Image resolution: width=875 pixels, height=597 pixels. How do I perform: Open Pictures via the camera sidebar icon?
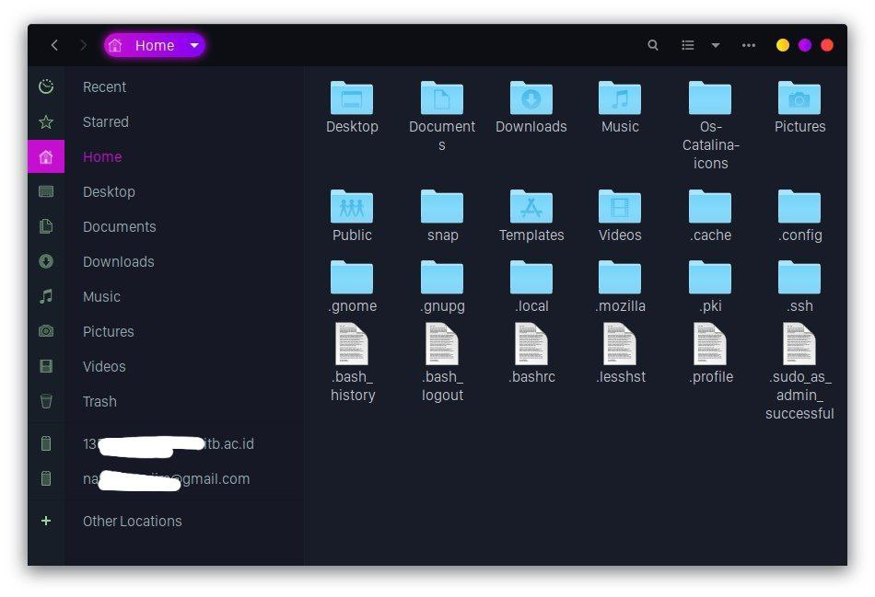click(46, 331)
